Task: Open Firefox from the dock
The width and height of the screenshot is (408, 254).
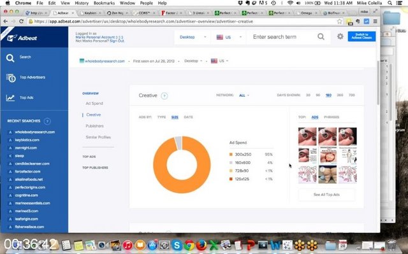Action: click(201, 245)
